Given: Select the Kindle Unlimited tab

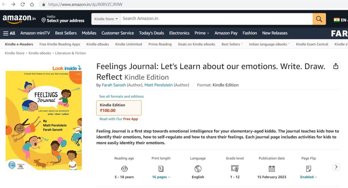Looking at the screenshot, I should click(x=128, y=44).
